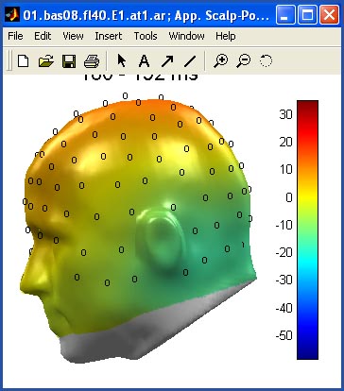Screen dimensions: 344x391
Task: Enable the Zoom In magnifier tool
Action: (x=220, y=60)
